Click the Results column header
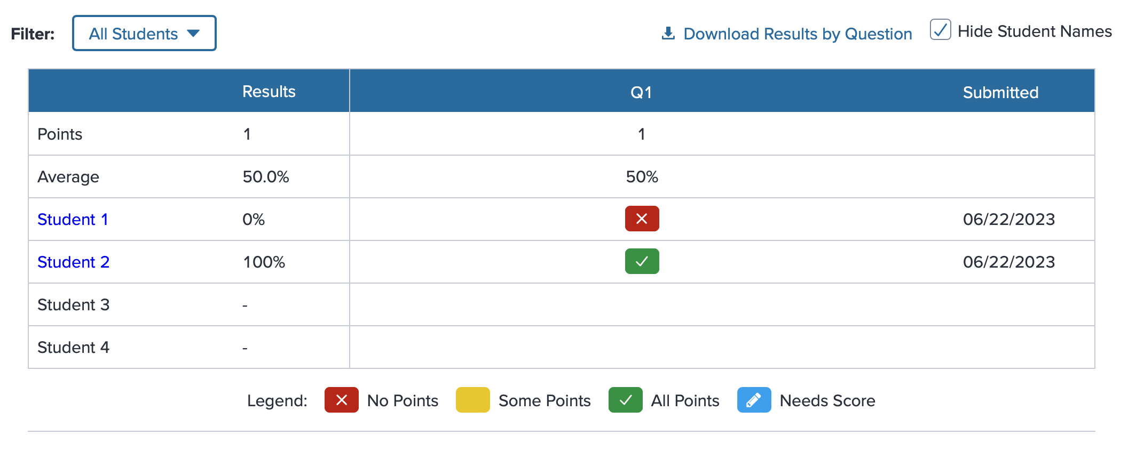The image size is (1136, 451). (x=269, y=91)
